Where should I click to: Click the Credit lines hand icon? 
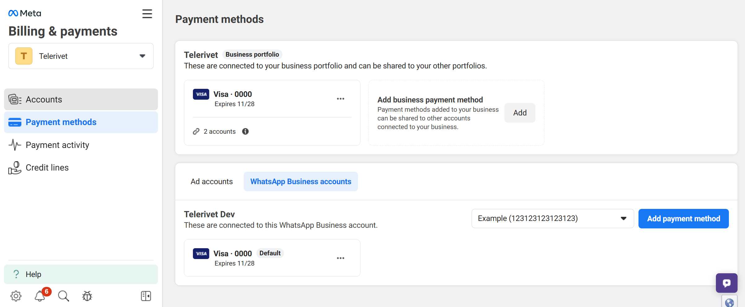click(15, 168)
